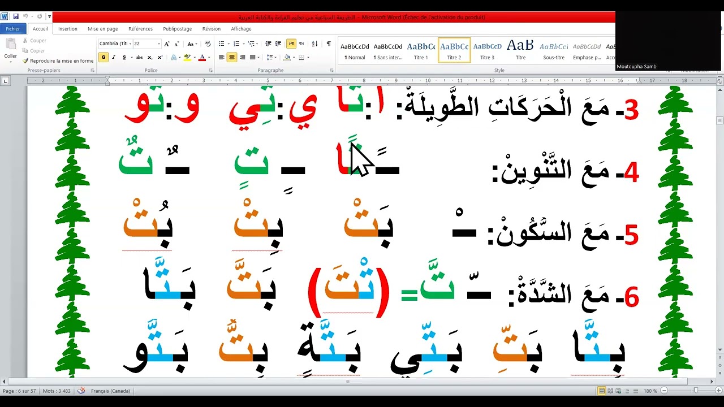Apply the Sous-titre style
Screen dimensions: 724x407
tap(554, 51)
